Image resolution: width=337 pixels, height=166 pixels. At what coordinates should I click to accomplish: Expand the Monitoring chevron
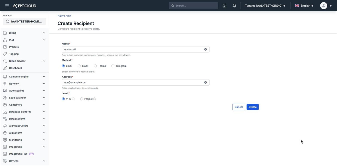click(44, 140)
